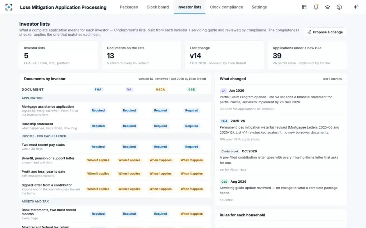Select Signed letter from a contributor row
This screenshot has width=366, height=228.
coord(115,189)
